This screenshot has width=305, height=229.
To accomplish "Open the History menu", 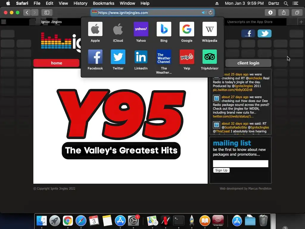I will tap(80, 3).
